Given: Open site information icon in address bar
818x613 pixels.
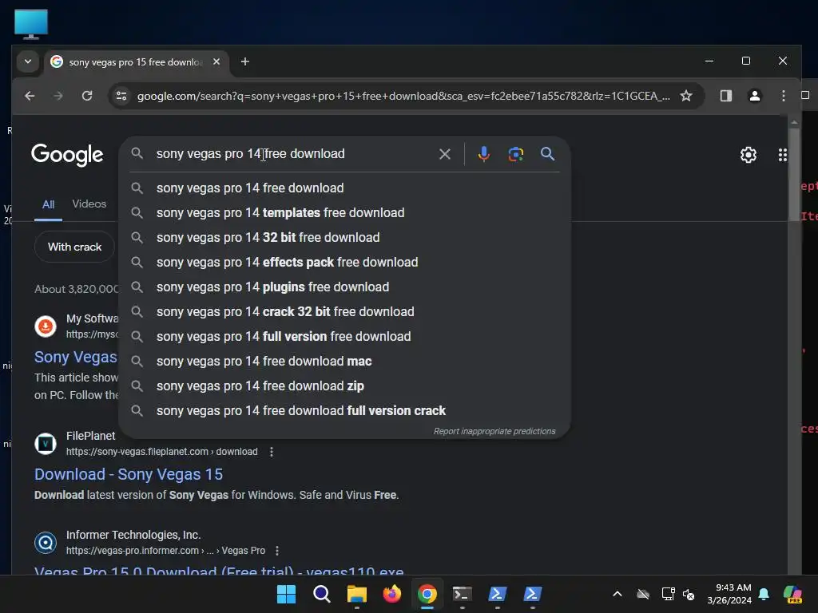Looking at the screenshot, I should click(121, 96).
